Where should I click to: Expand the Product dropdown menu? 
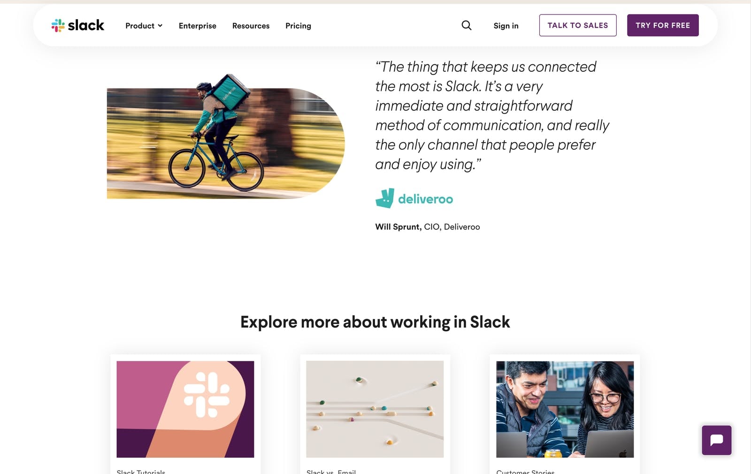140,26
